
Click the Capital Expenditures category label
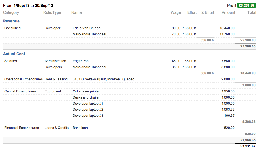[20, 91]
